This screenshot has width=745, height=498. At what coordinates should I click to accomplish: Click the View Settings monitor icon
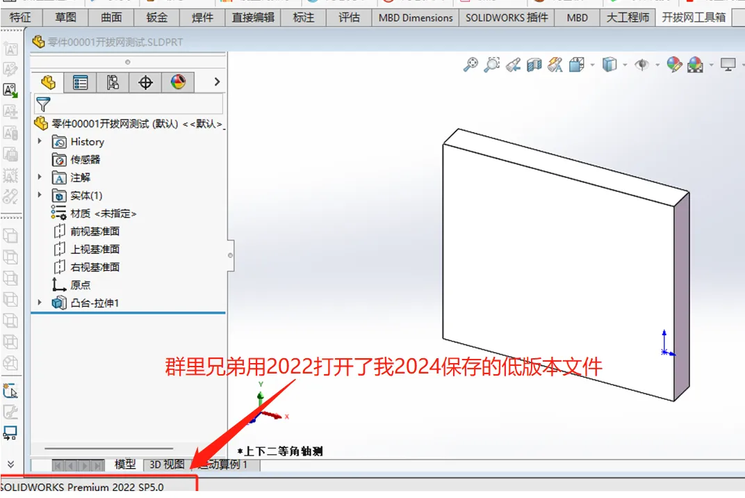728,64
